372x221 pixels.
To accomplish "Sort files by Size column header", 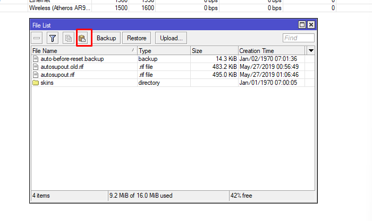I will click(214, 50).
